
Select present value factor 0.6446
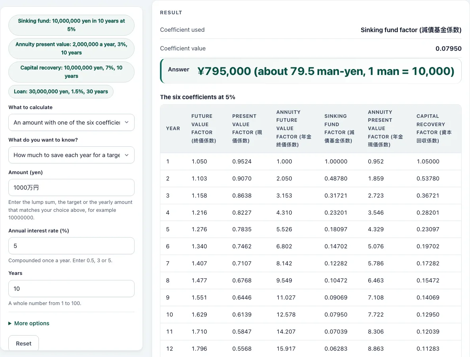pyautogui.click(x=242, y=298)
